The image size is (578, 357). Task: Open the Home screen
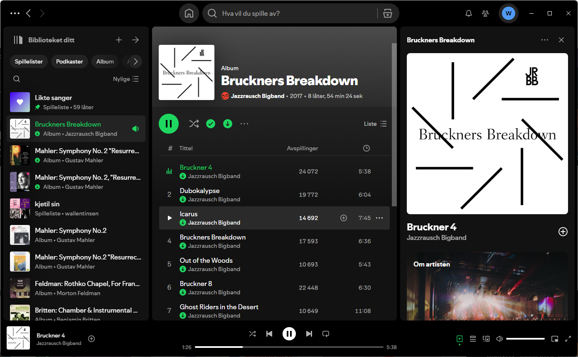pos(189,13)
